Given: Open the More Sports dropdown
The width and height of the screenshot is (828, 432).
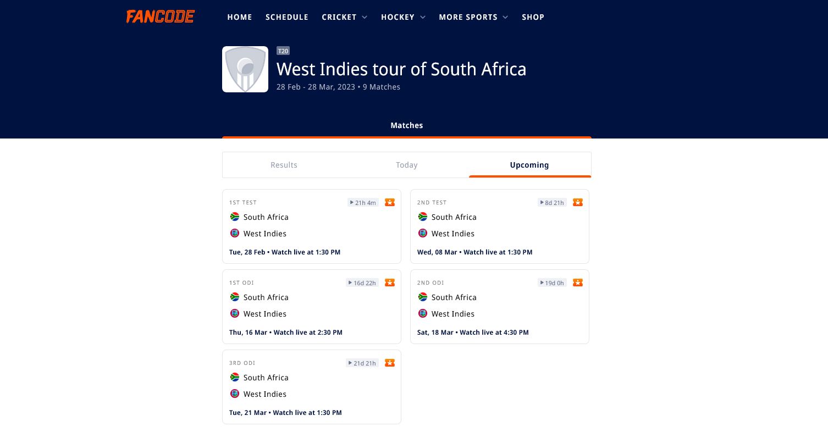Looking at the screenshot, I should 473,17.
